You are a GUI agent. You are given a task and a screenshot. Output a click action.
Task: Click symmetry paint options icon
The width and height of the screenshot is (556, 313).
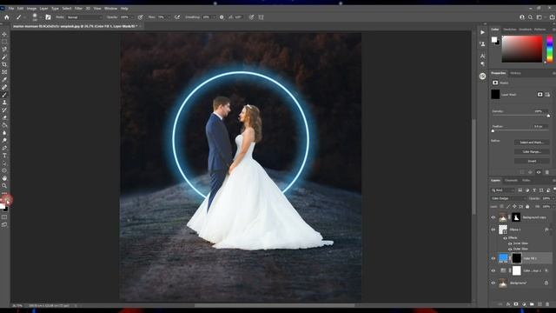(261, 17)
